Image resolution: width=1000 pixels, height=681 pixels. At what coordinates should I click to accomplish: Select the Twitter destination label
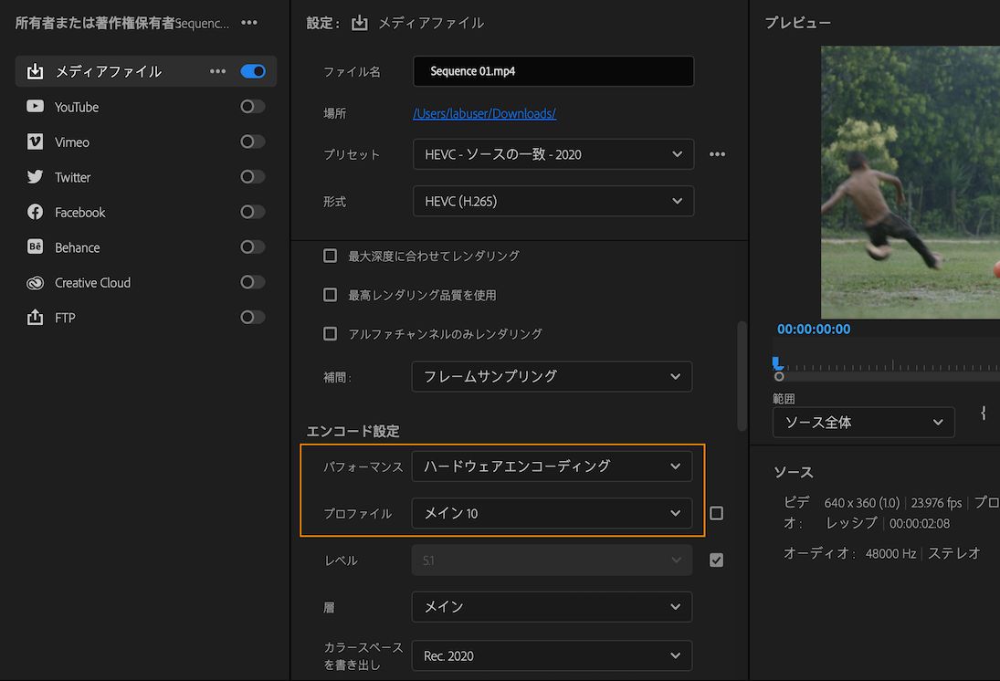click(x=73, y=177)
